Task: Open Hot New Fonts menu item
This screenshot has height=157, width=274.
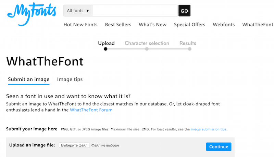Action: coord(80,25)
